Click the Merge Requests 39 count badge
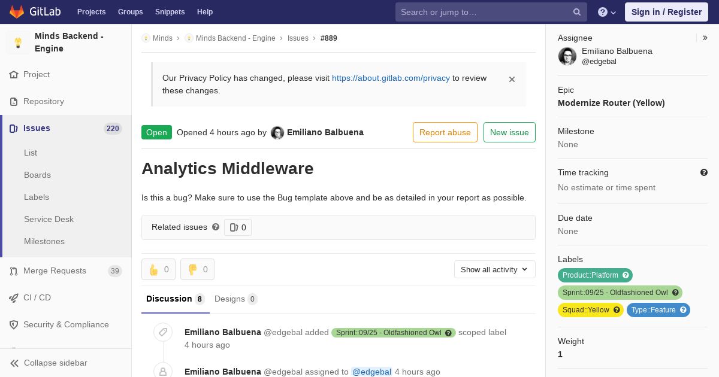The height and width of the screenshot is (377, 719). coord(115,271)
